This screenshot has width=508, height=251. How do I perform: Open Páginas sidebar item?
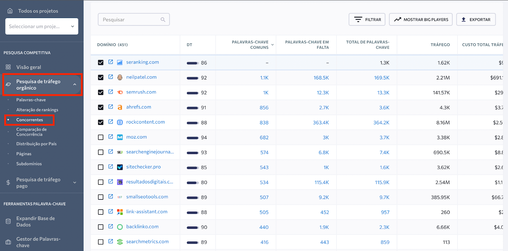pyautogui.click(x=24, y=154)
